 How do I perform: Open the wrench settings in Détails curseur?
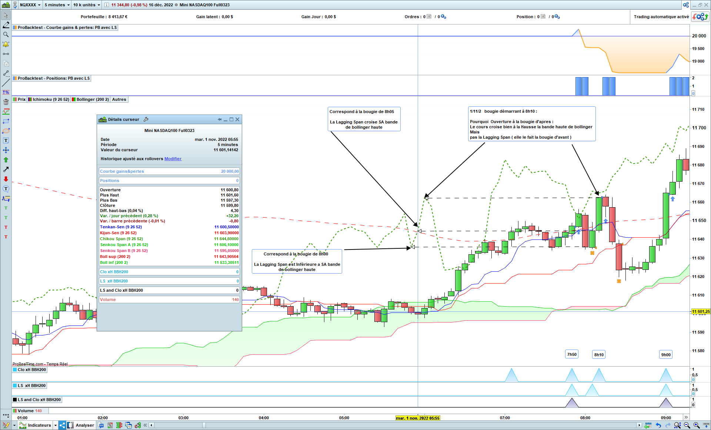pyautogui.click(x=146, y=119)
